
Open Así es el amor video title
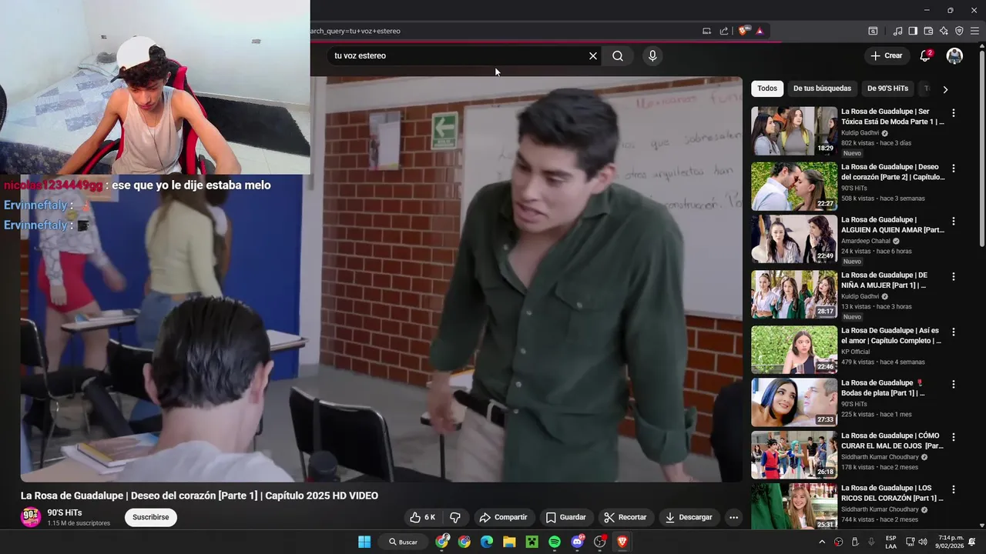pos(891,335)
